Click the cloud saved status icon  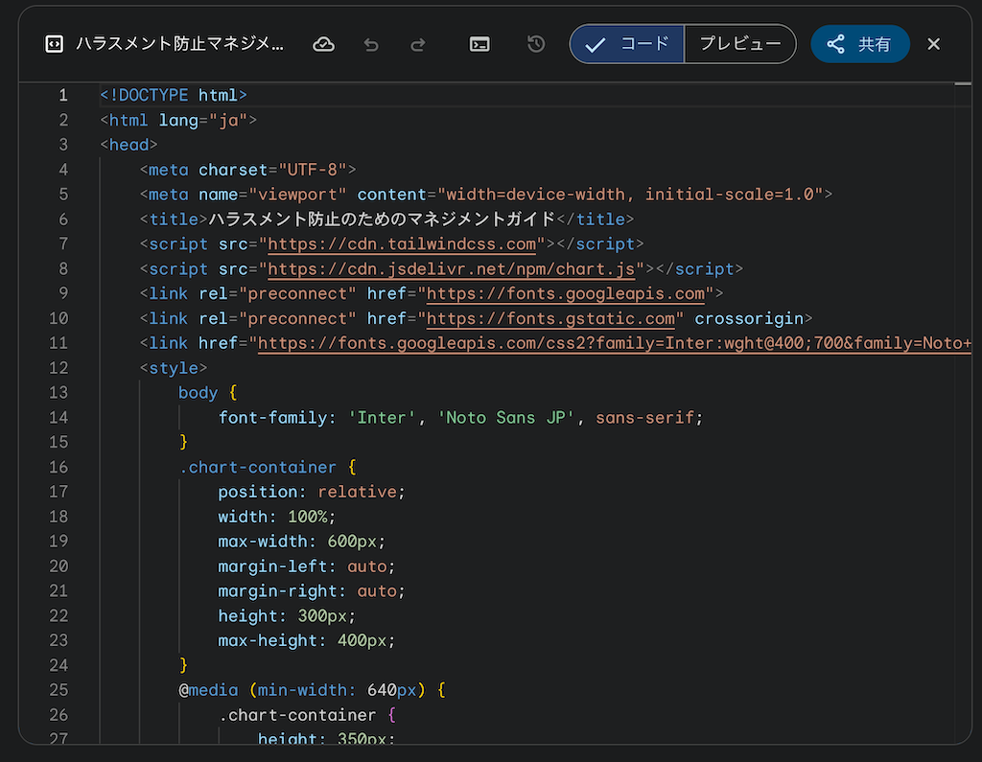[324, 44]
